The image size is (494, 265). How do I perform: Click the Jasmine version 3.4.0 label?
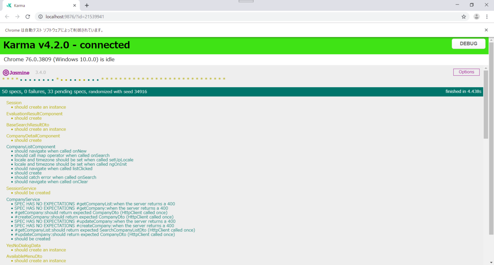(x=41, y=72)
